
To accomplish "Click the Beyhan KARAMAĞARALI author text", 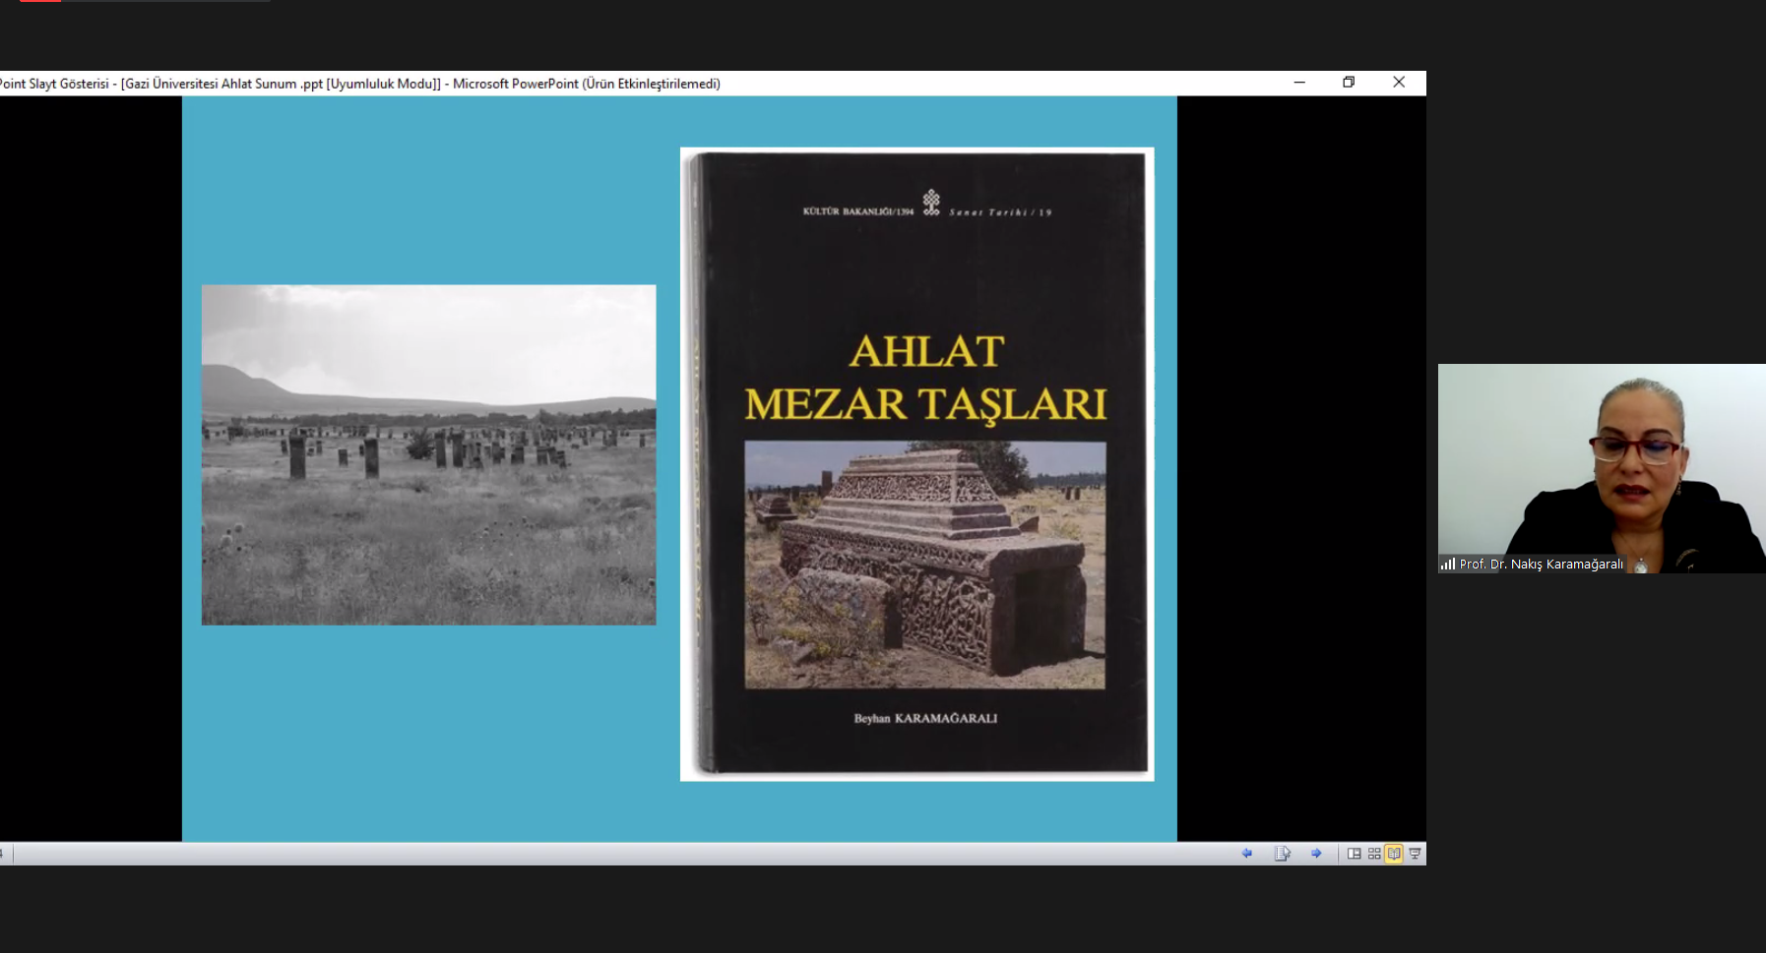I will point(925,719).
